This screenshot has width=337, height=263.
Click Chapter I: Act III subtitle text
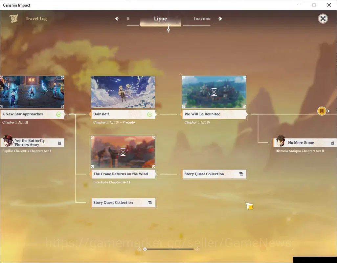pyautogui.click(x=15, y=122)
